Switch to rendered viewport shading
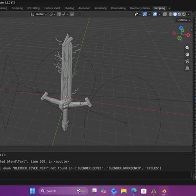This screenshot has height=196, width=196. pos(184,14)
